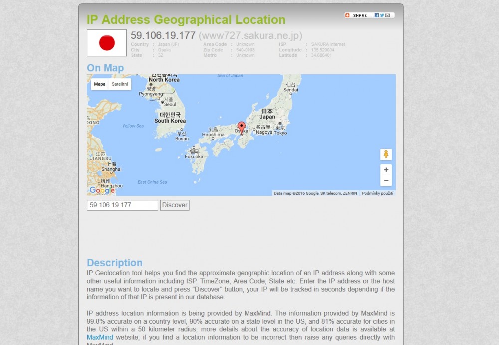Viewport: 499px width, 345px height.
Task: Open the Google logo on map
Action: click(x=102, y=190)
